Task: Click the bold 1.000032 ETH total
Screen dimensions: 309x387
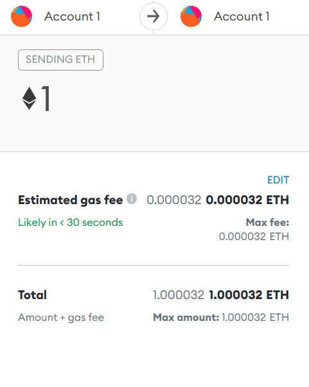Action: click(249, 295)
